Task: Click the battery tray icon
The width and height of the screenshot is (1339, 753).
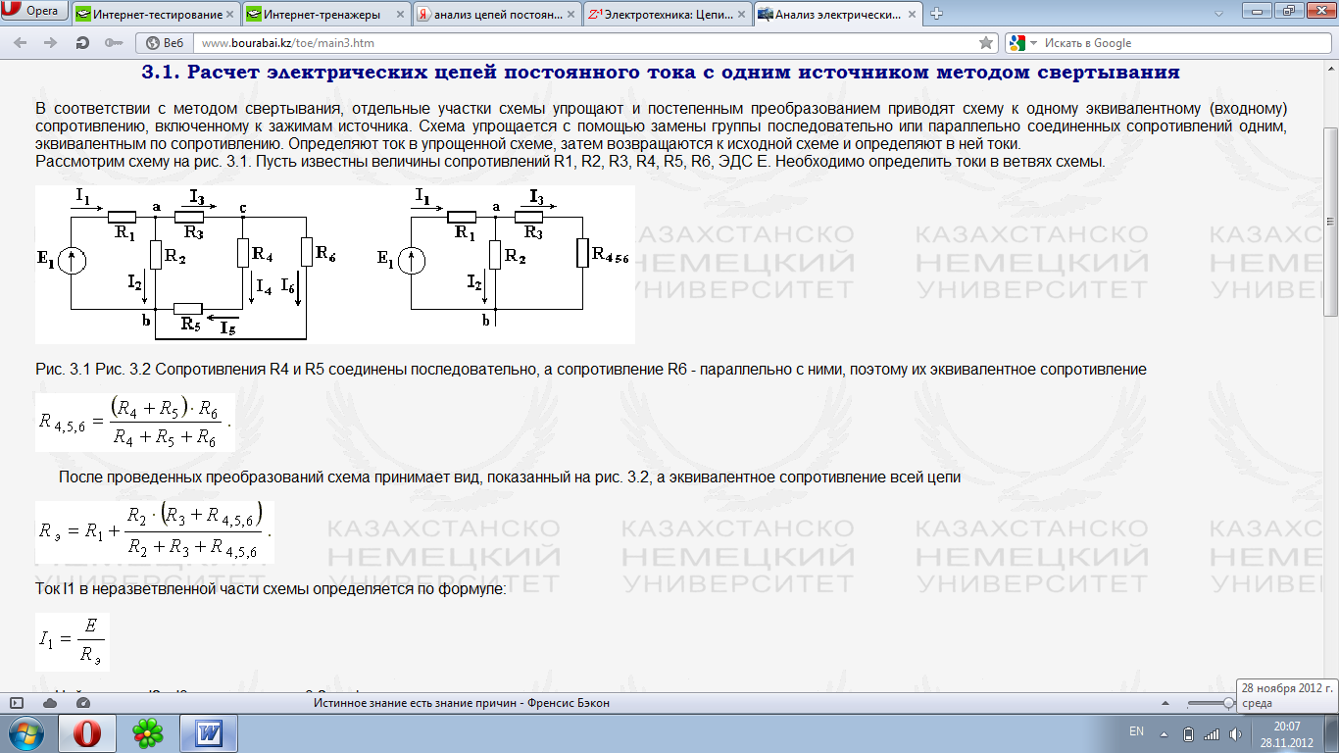Action: tap(1188, 733)
